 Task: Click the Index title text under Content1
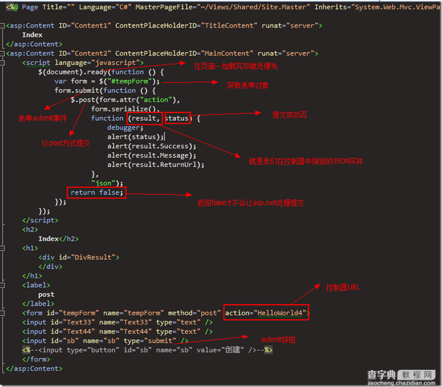coord(32,35)
